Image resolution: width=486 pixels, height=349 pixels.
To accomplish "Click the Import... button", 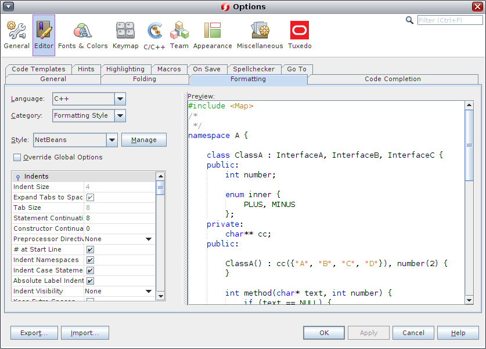I will coord(85,333).
